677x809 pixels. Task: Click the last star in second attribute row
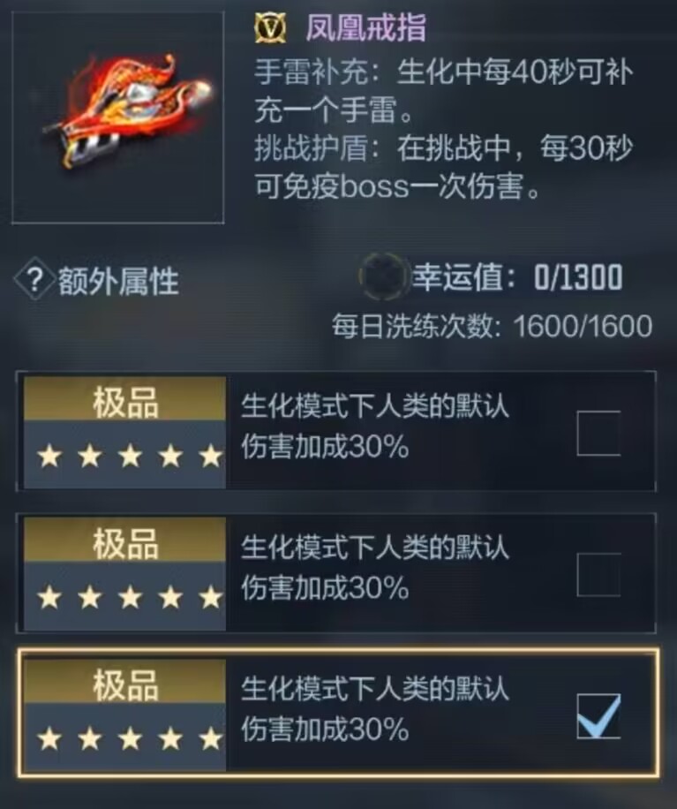click(x=212, y=597)
